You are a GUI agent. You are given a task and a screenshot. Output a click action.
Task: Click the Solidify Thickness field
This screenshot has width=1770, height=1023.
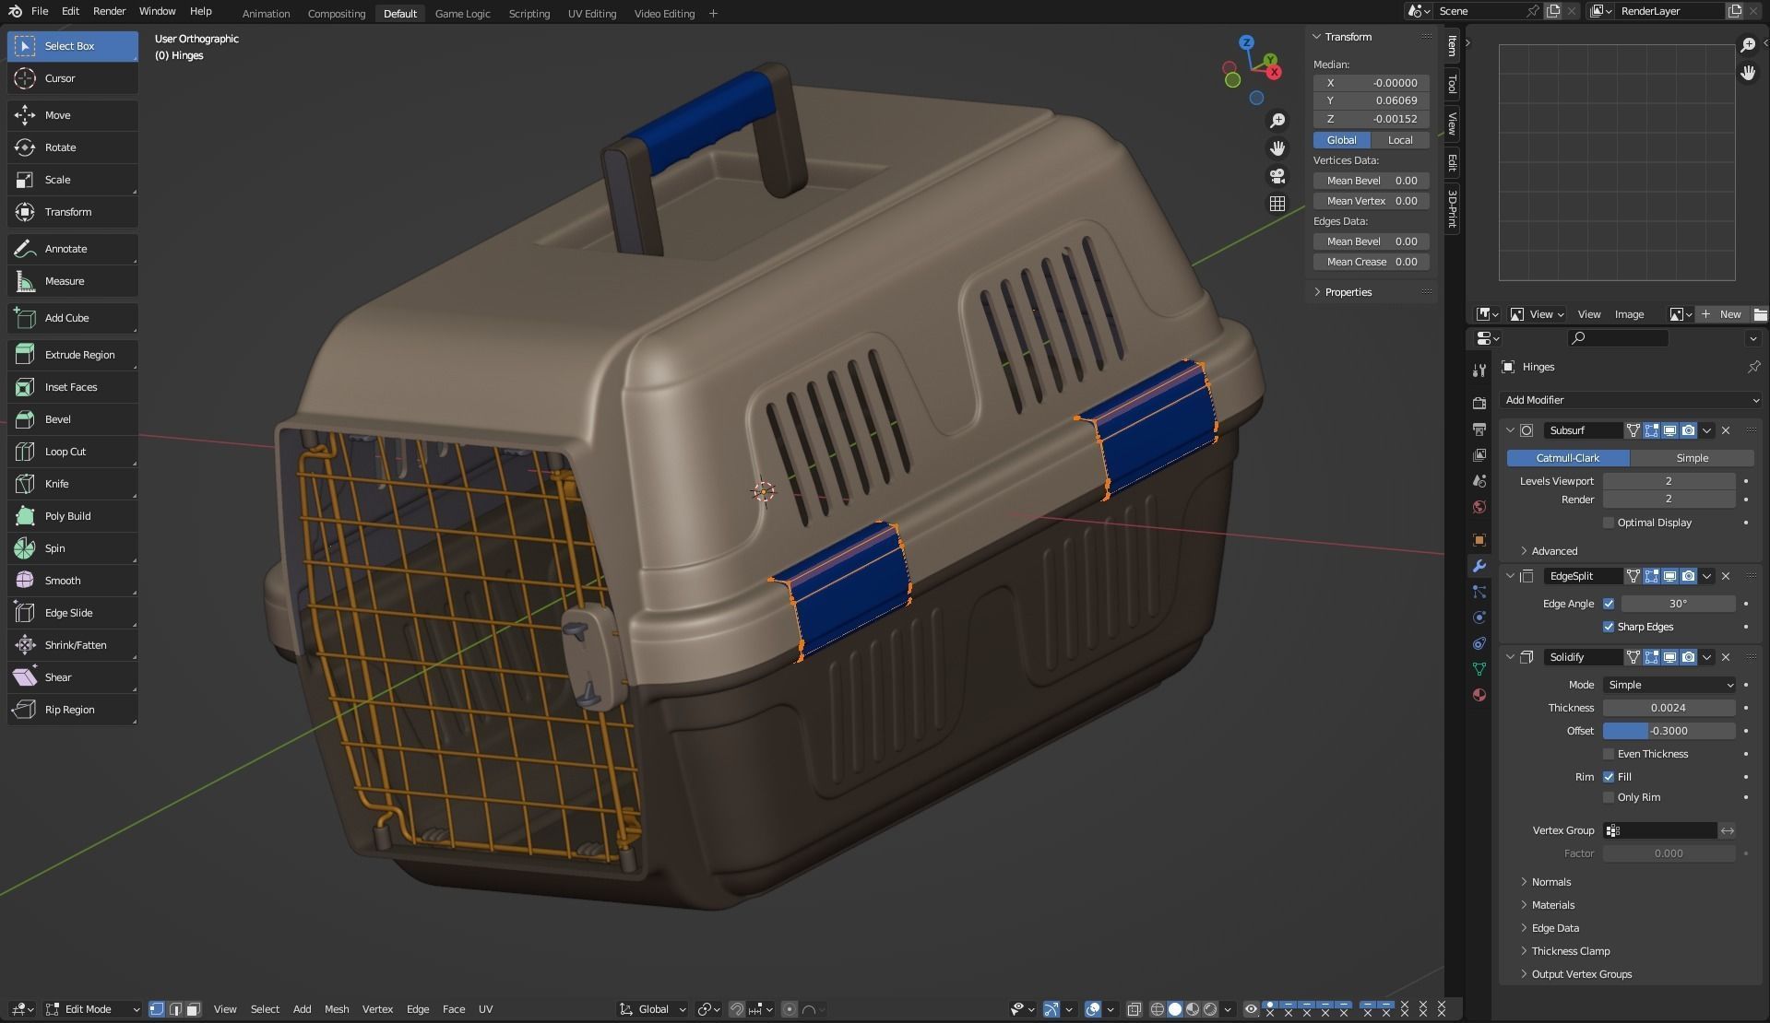click(1669, 708)
